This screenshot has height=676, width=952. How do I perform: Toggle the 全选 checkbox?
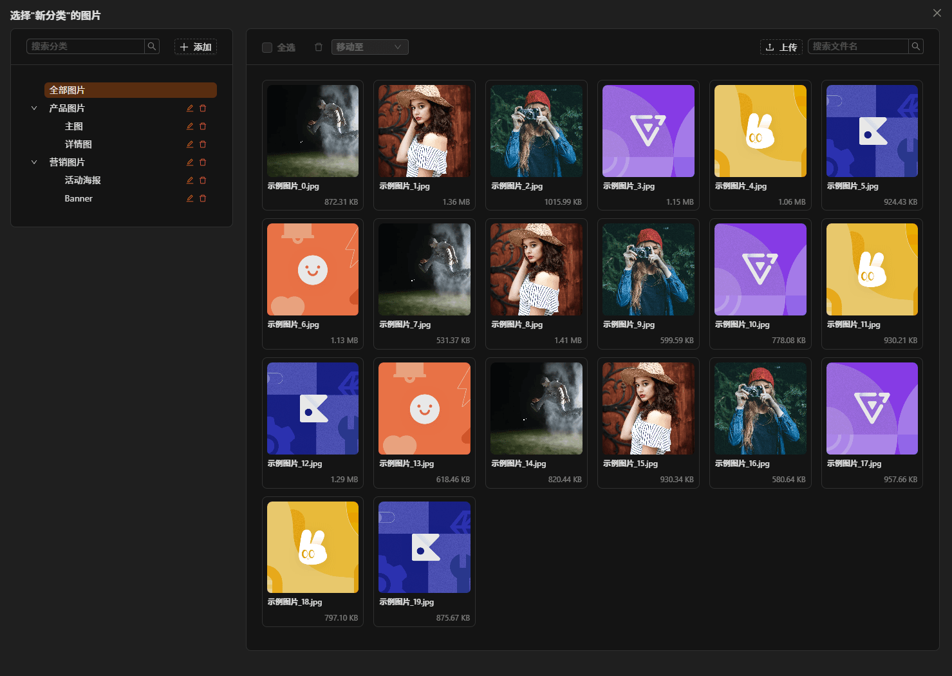(x=267, y=47)
